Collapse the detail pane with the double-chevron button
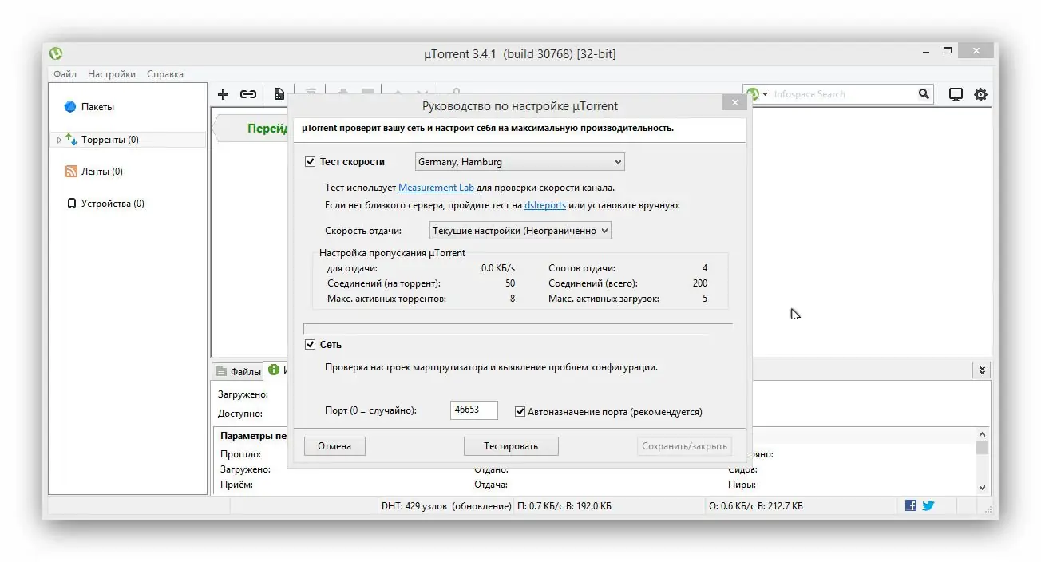This screenshot has height=562, width=1041. click(981, 370)
